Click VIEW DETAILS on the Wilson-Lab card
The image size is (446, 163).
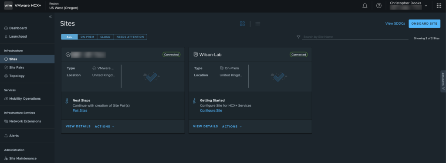(206, 127)
